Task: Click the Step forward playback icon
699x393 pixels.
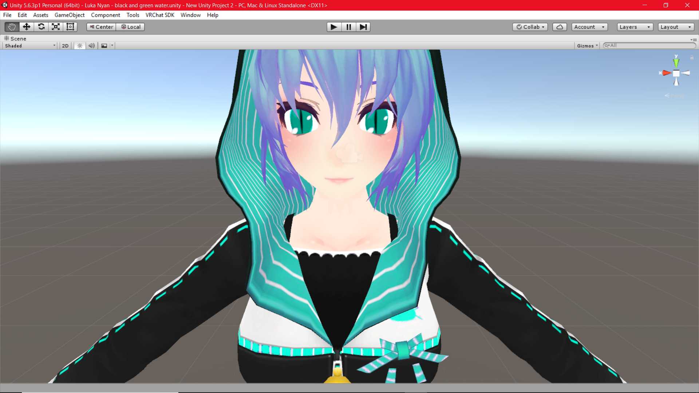Action: (x=363, y=27)
